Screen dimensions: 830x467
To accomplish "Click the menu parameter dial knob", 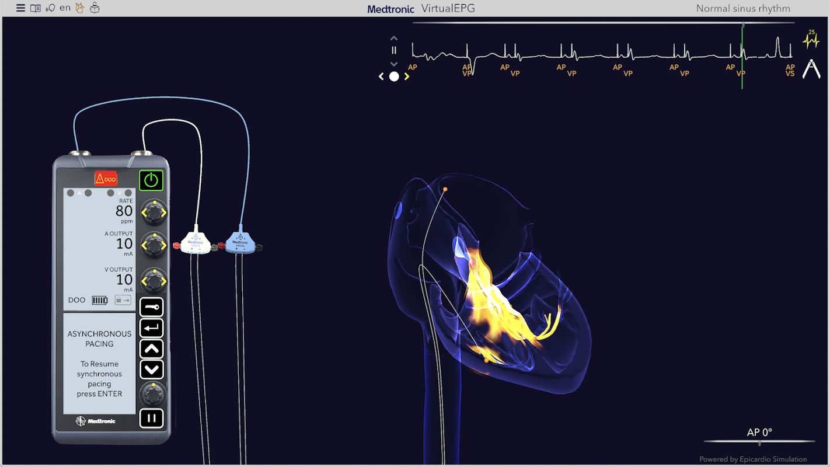I will (154, 394).
